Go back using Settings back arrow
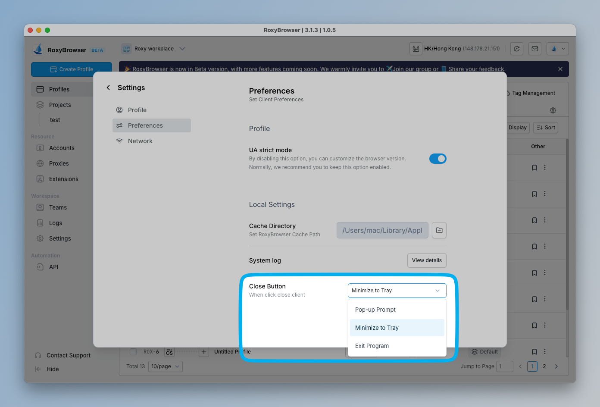Viewport: 600px width, 407px height. (108, 88)
